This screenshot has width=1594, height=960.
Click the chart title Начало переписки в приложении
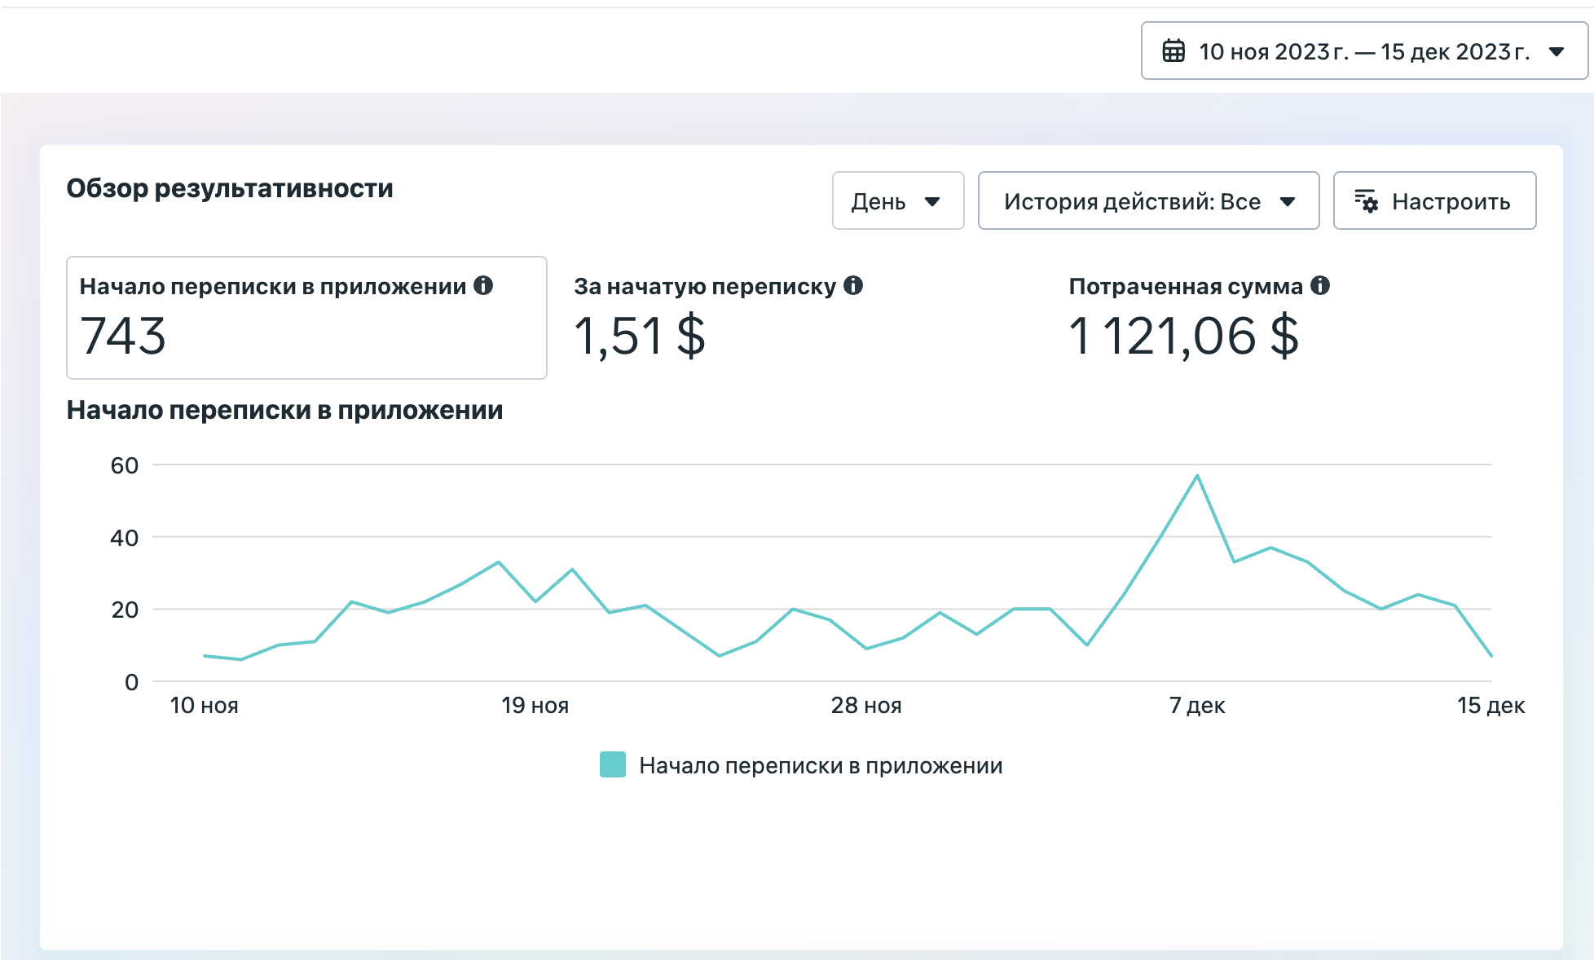284,410
